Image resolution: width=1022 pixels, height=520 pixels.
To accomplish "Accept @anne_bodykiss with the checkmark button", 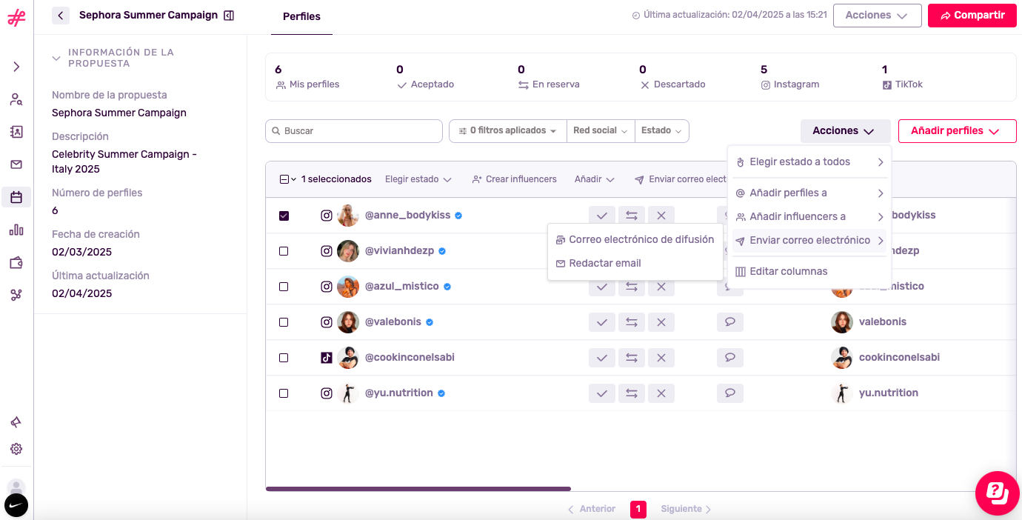I will pyautogui.click(x=602, y=216).
